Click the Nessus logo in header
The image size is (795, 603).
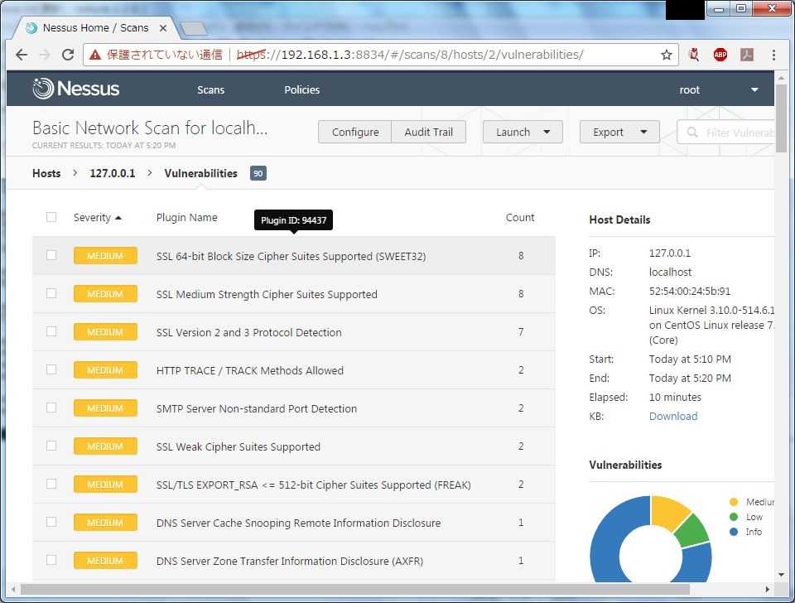pyautogui.click(x=76, y=89)
